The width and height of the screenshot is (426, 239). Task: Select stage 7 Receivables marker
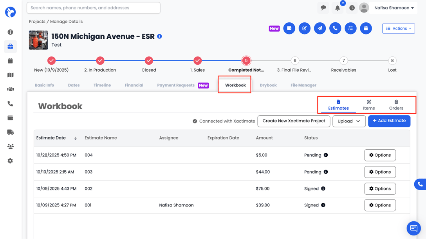pyautogui.click(x=343, y=61)
